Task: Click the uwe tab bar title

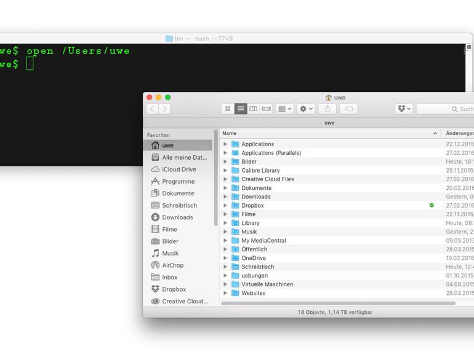Action: (329, 123)
